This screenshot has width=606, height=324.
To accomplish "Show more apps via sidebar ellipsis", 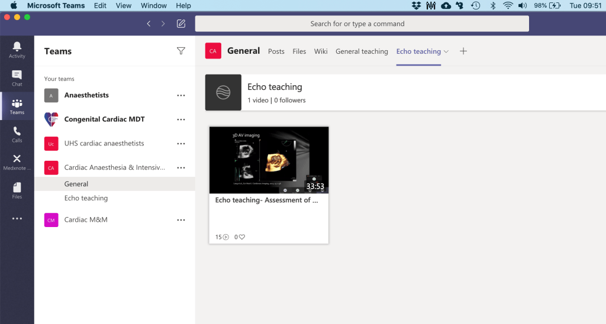I will point(17,219).
